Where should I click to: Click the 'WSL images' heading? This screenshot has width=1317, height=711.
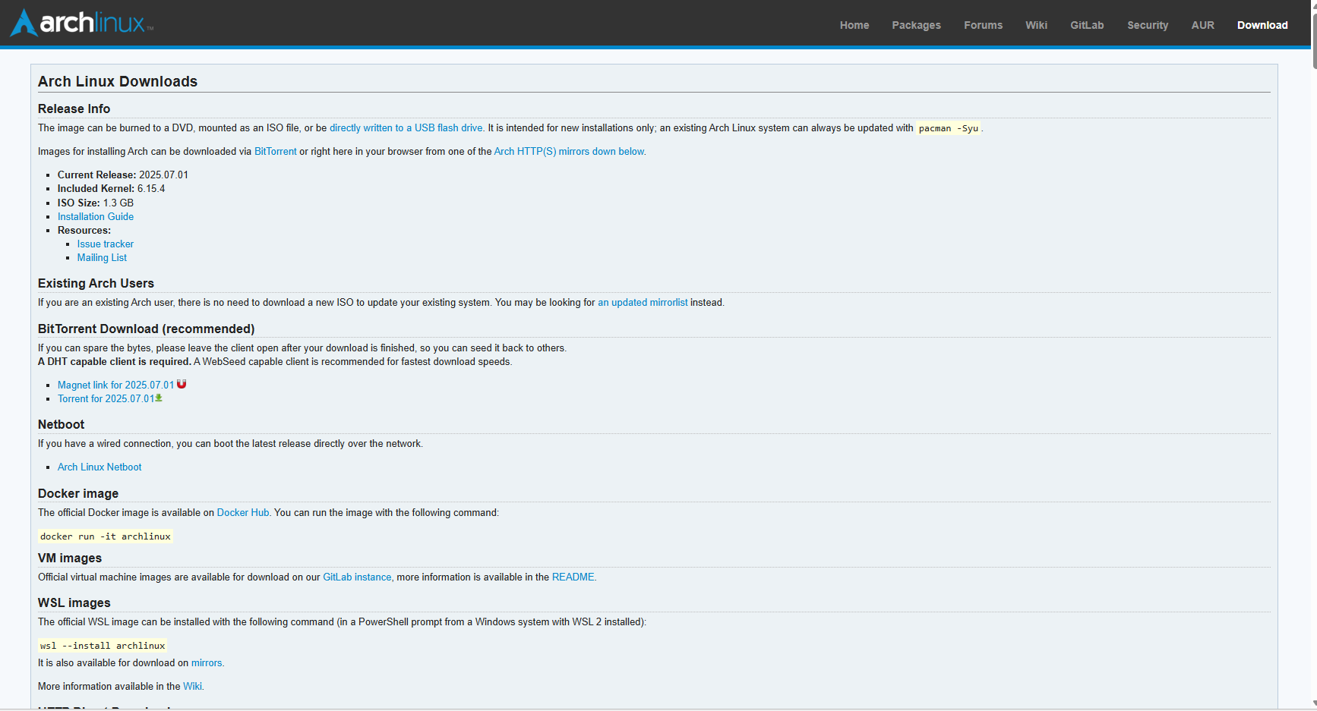tap(74, 603)
